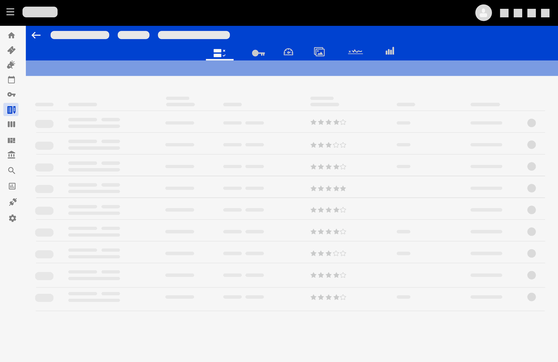This screenshot has width=558, height=362.
Task: Go back using the left arrow
Action: click(36, 35)
